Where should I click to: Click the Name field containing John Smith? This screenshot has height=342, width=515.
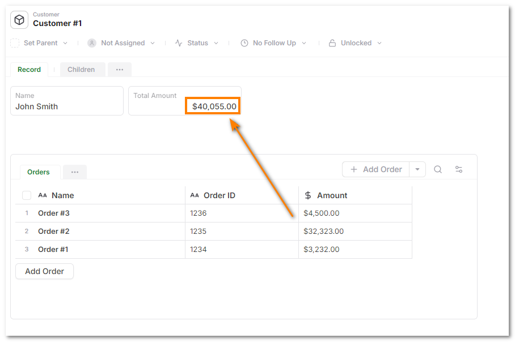[x=67, y=101]
